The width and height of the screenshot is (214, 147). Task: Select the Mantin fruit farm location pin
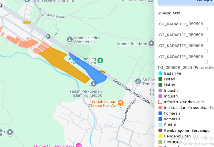[x=151, y=43]
